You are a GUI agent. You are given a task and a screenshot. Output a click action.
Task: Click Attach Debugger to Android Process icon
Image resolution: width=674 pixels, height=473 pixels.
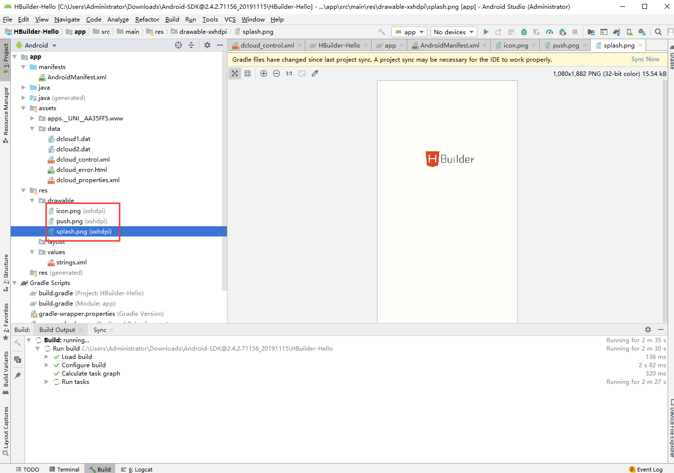tap(562, 32)
